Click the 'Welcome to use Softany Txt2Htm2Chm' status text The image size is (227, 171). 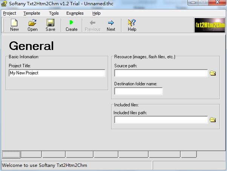pos(44,165)
